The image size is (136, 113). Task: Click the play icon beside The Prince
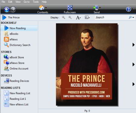click(4, 17)
